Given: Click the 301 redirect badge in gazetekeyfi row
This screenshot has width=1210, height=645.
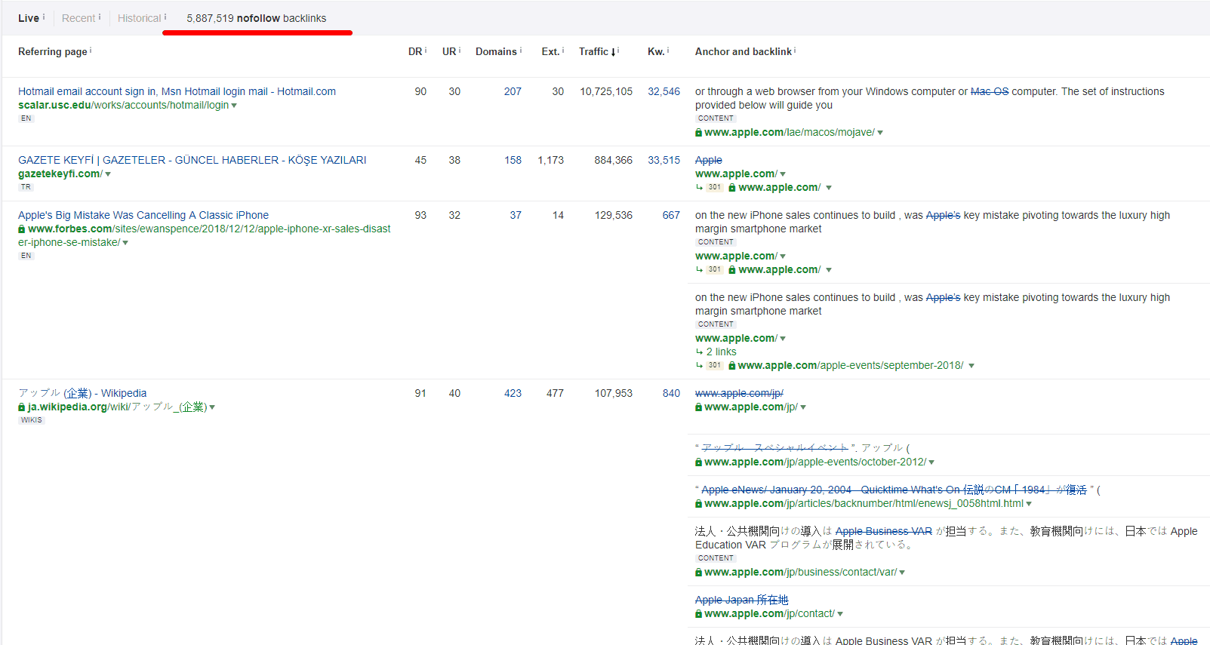Looking at the screenshot, I should [x=715, y=187].
